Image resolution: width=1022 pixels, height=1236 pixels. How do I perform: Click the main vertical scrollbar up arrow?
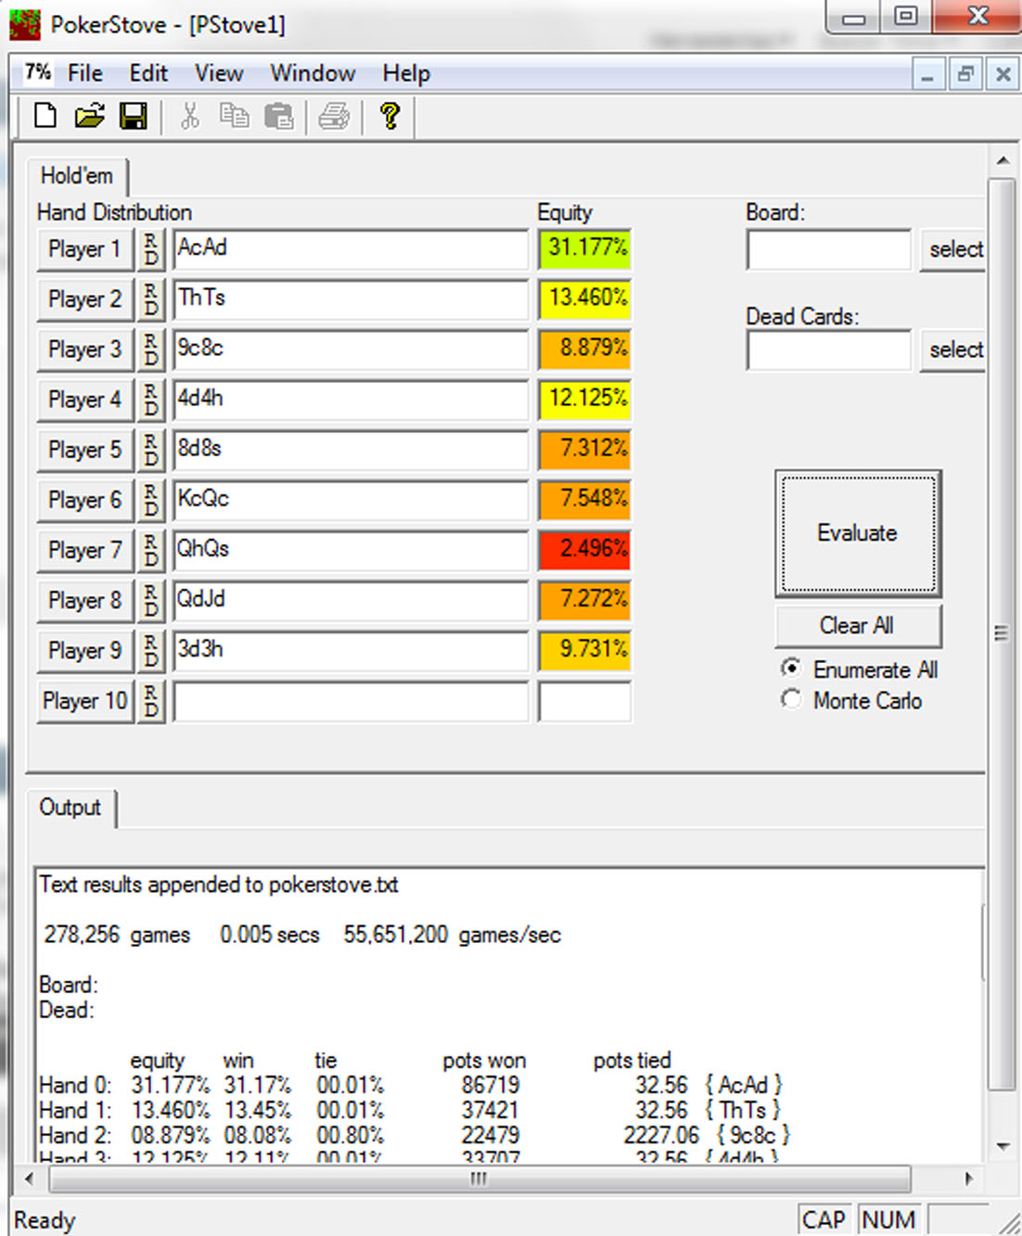[1003, 160]
